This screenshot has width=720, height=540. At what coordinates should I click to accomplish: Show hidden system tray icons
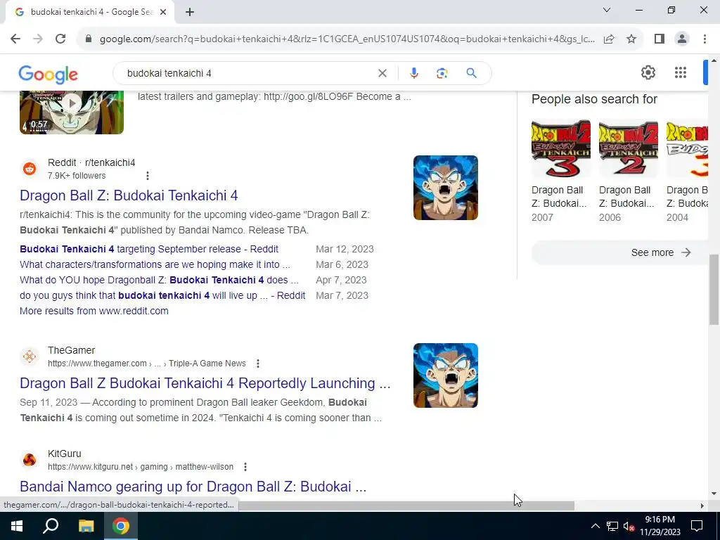coord(595,526)
